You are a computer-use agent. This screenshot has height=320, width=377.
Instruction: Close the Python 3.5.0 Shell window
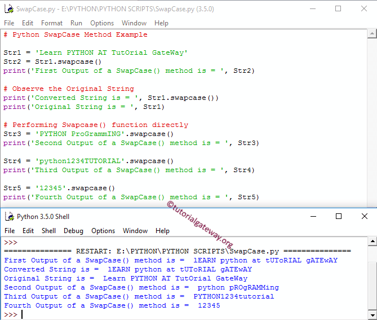tap(365, 216)
